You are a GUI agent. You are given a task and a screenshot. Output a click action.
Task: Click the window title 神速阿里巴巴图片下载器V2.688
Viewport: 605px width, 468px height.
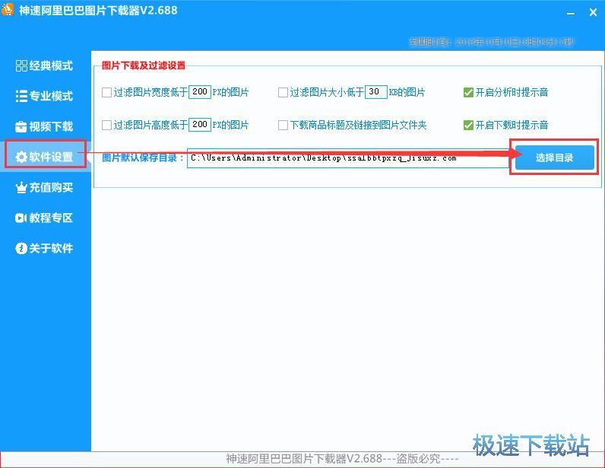click(x=98, y=11)
